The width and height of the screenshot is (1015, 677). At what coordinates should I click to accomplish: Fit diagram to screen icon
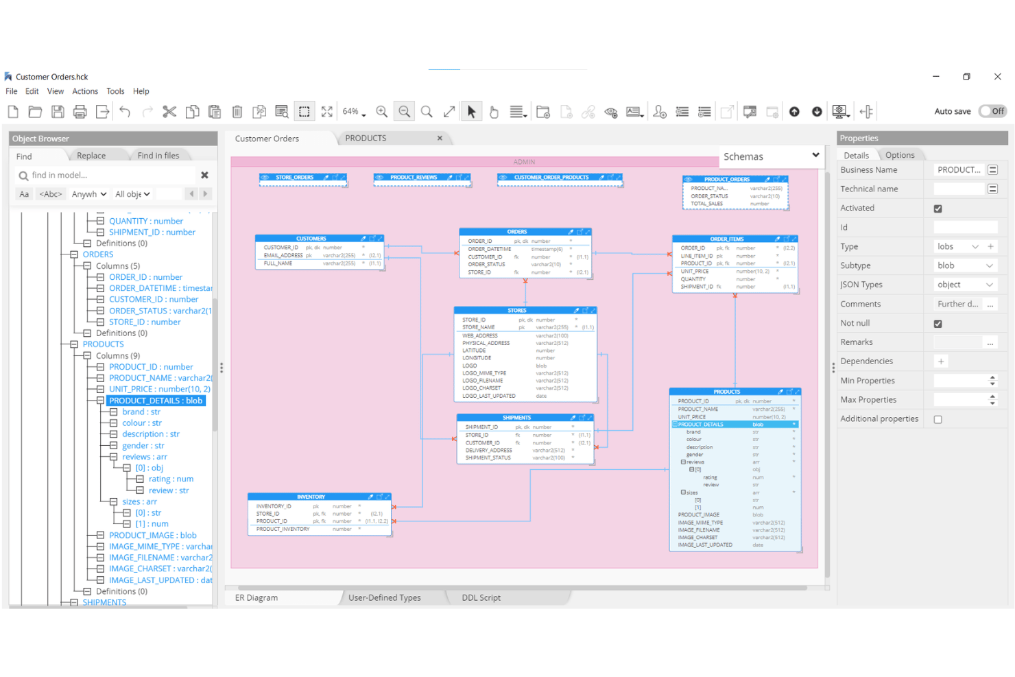point(327,112)
